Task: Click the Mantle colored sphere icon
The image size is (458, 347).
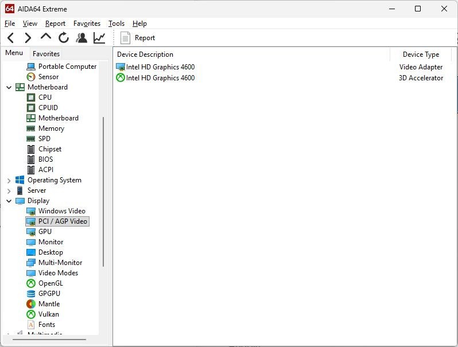Action: click(x=31, y=304)
